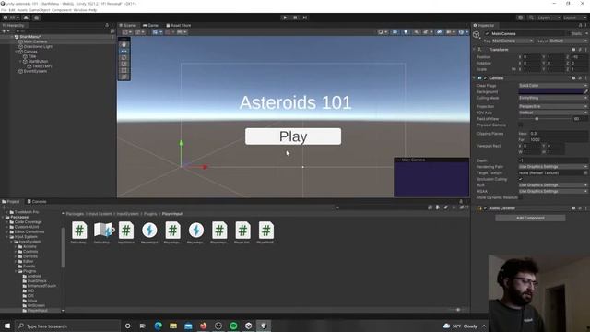Toggle the Camera component enabled checkbox
The height and width of the screenshot is (332, 590).
[486, 77]
